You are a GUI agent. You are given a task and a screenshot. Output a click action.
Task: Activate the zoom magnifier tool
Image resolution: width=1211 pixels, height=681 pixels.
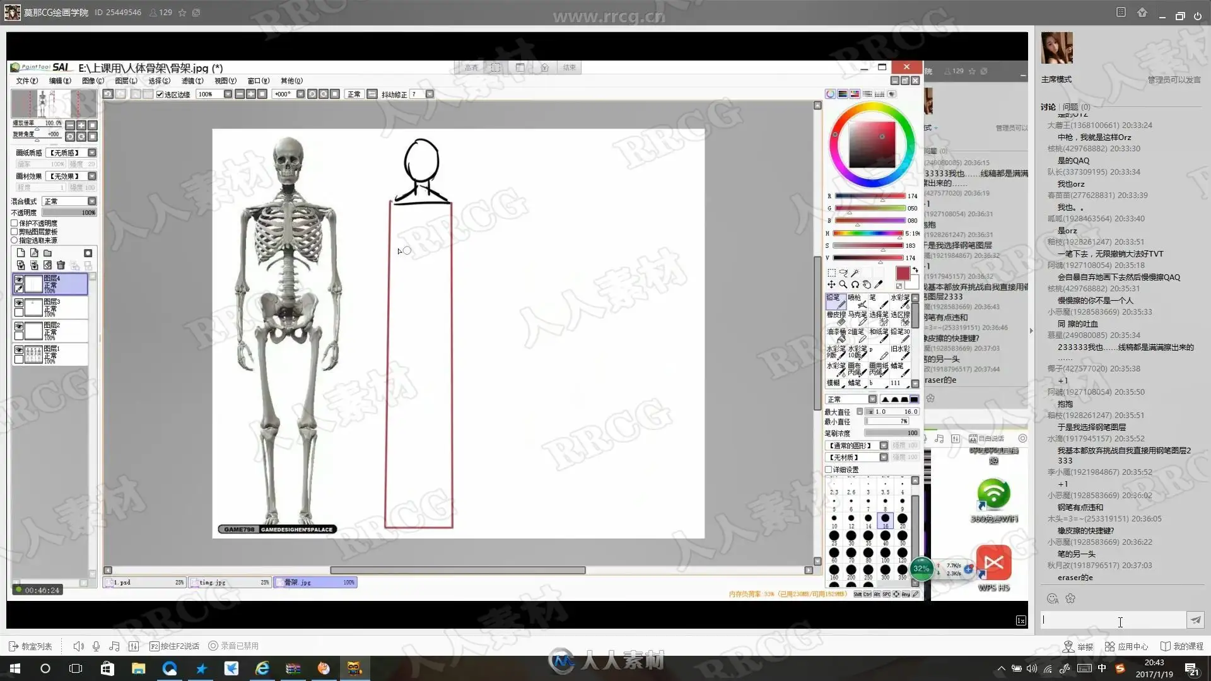tap(843, 284)
